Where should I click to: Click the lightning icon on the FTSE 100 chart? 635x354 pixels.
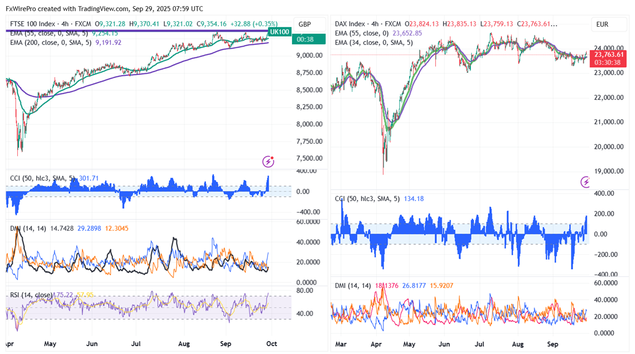tap(268, 161)
